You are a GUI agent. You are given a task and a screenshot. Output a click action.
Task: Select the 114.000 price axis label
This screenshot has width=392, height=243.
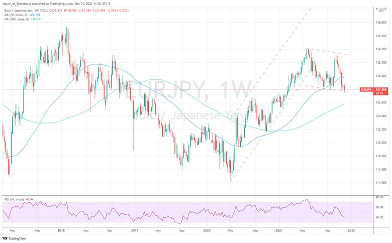tap(381, 183)
